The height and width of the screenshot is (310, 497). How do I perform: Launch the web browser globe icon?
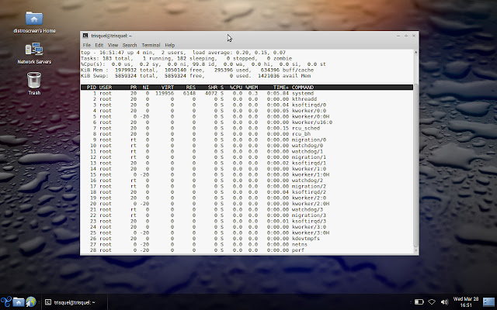pyautogui.click(x=31, y=302)
